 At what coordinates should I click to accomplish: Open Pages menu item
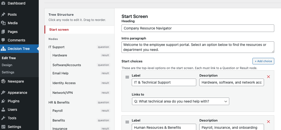pos(19,32)
